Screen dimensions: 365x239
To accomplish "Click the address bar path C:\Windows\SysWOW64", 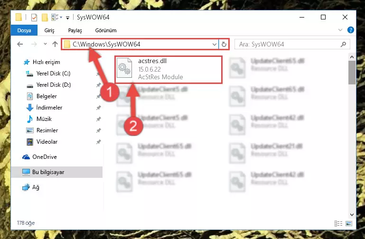I will point(106,44).
